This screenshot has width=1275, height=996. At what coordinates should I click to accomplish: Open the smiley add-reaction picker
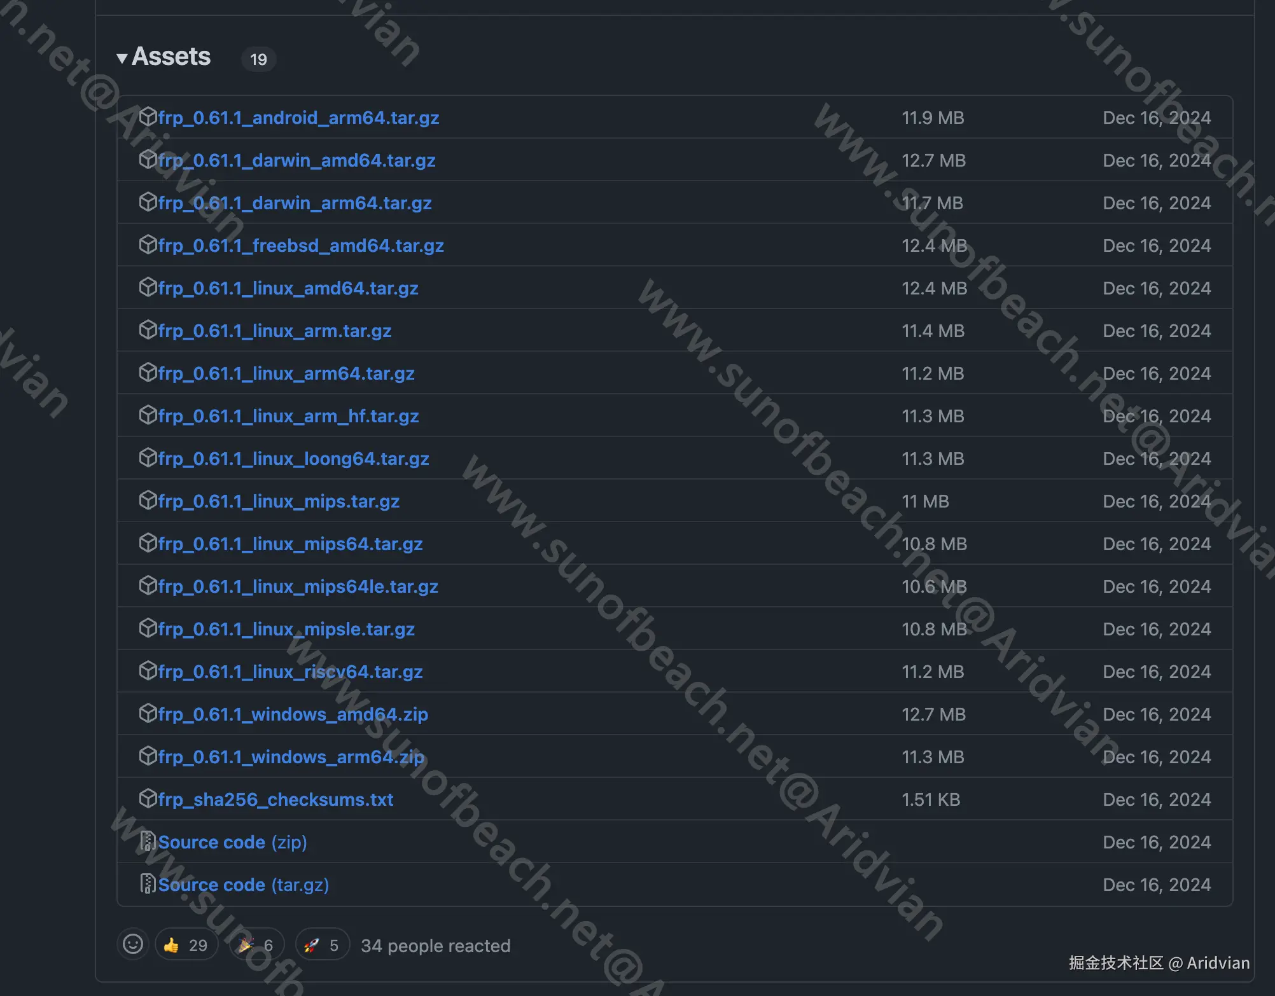tap(133, 944)
